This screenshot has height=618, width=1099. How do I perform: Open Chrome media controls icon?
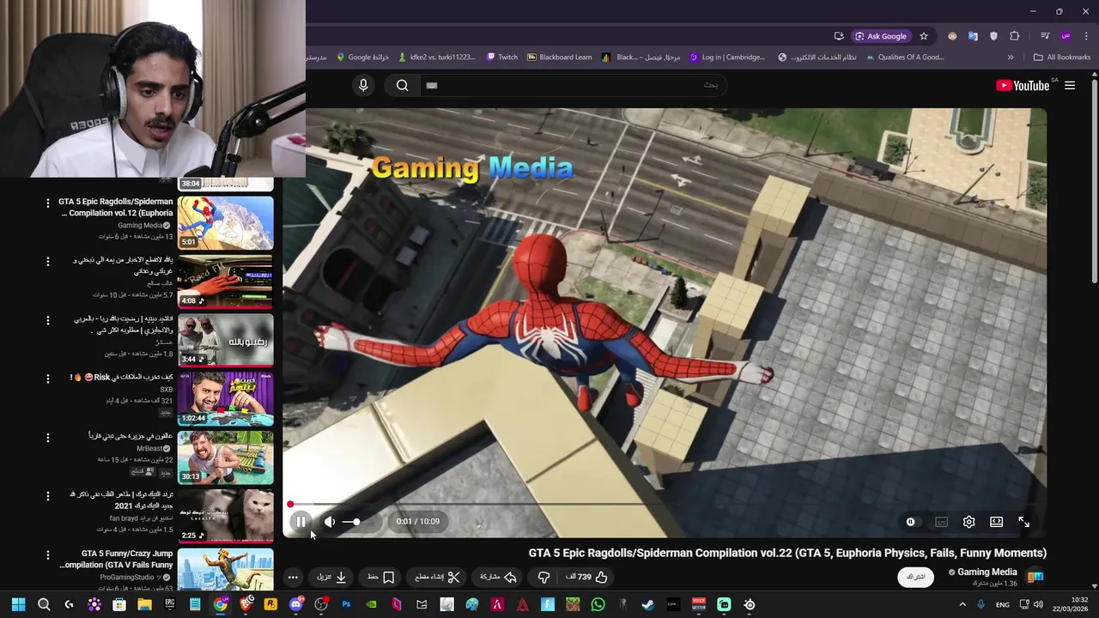click(1045, 36)
